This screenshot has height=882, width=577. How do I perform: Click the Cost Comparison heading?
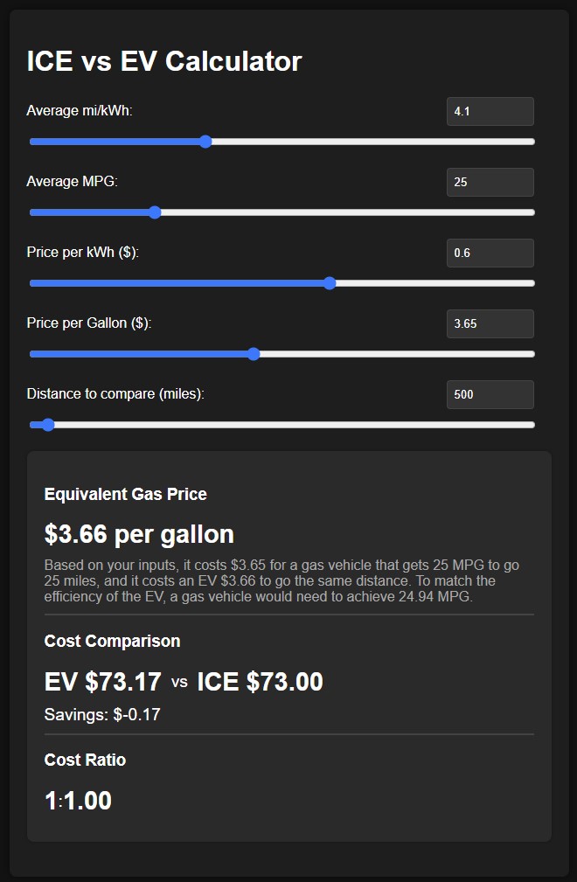(112, 641)
